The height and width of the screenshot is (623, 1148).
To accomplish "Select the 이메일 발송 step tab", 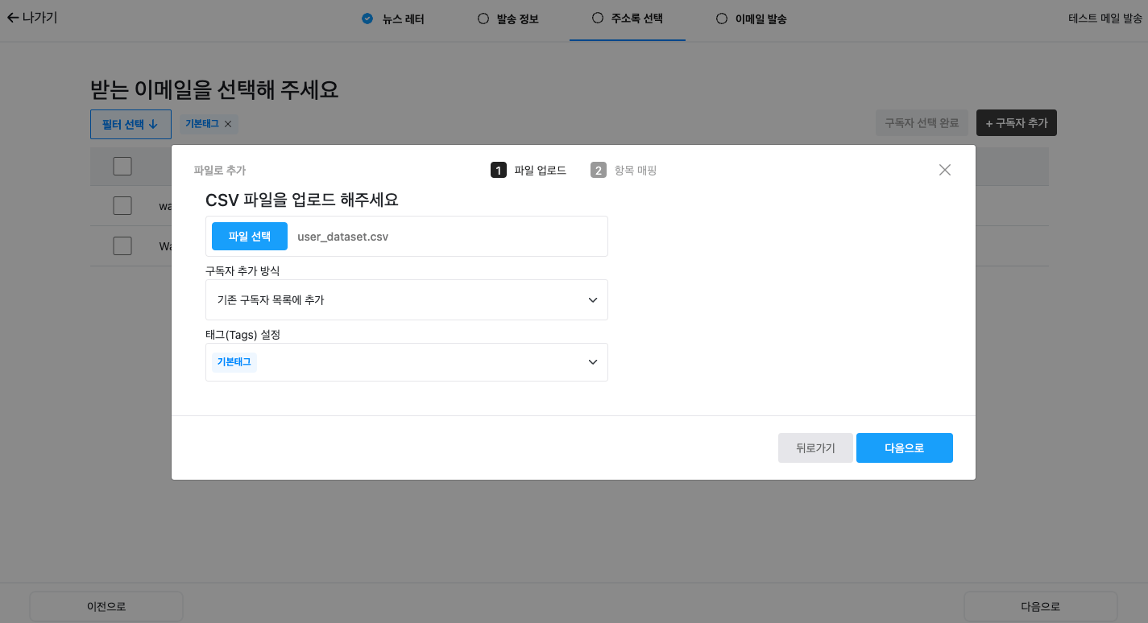I will tap(750, 18).
